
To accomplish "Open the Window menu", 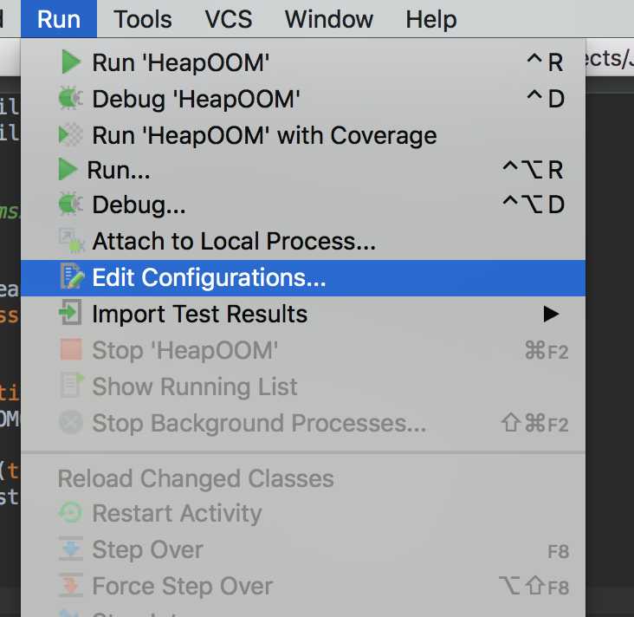I will 329,19.
